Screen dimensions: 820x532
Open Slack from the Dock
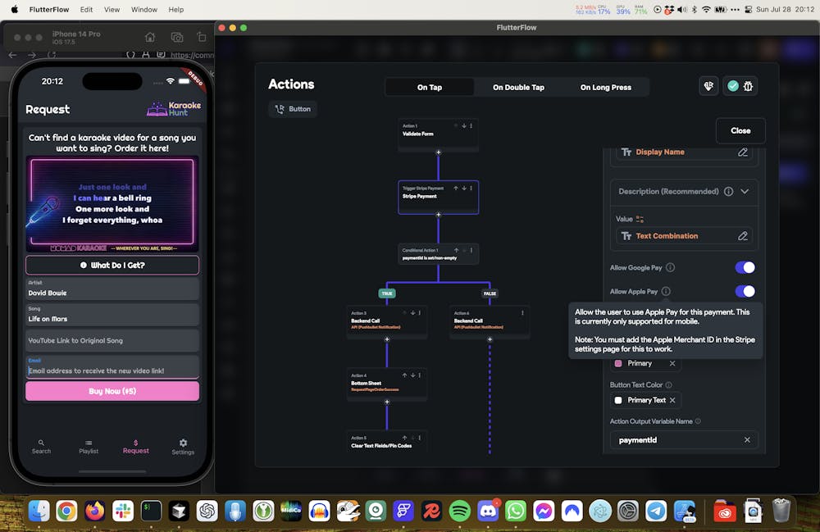(123, 511)
